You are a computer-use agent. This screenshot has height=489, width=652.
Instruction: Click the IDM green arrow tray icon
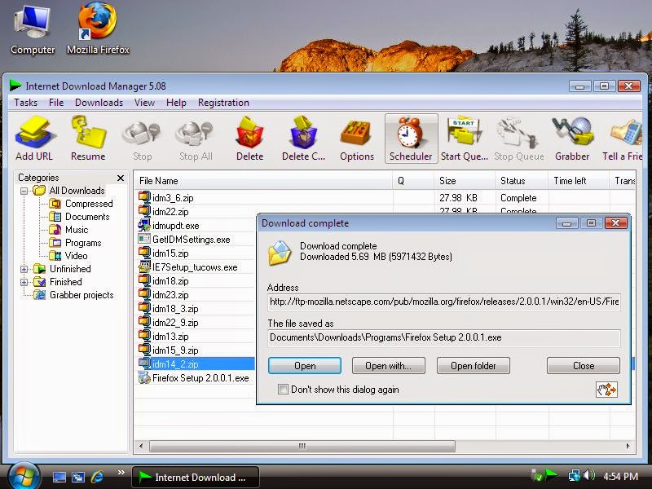(x=551, y=474)
